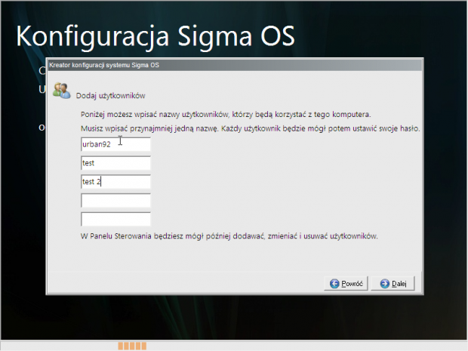Click the note about Panelu Sterowania
468x351 pixels.
229,236
